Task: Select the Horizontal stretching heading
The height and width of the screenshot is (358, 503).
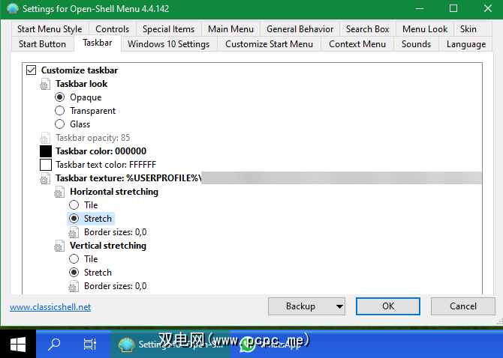Action: (114, 192)
